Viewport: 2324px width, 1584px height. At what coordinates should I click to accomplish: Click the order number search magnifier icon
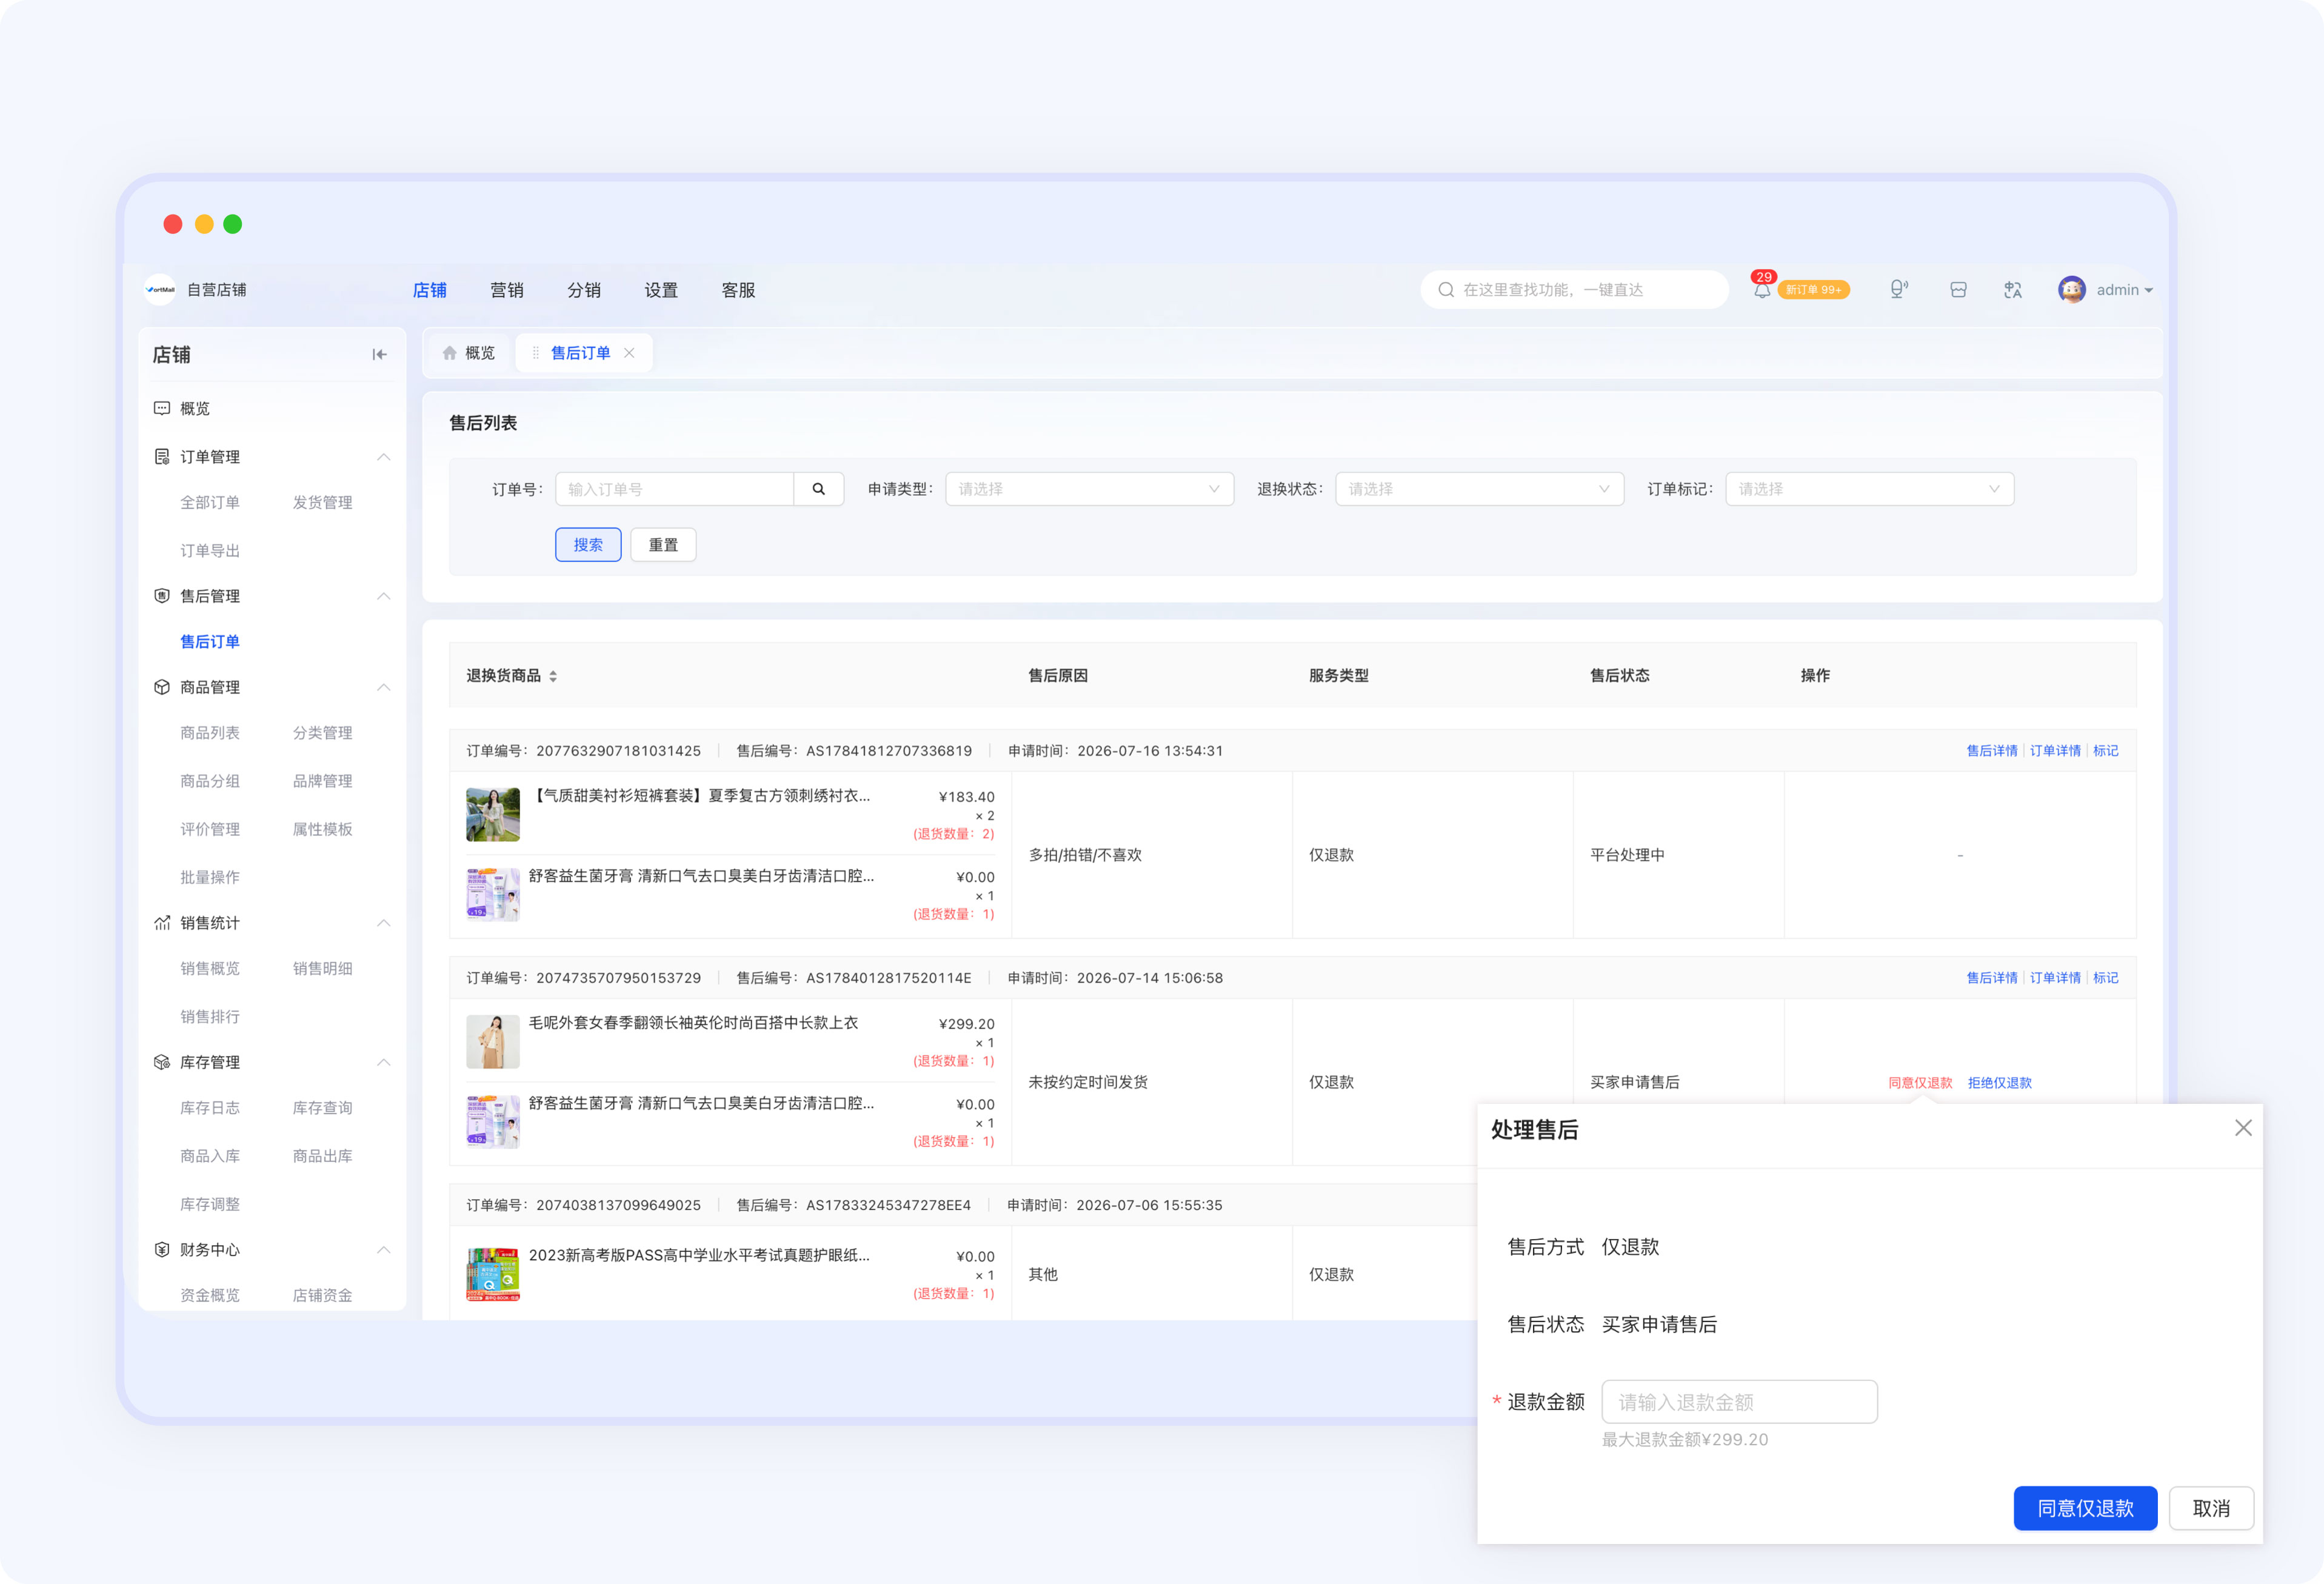[819, 489]
